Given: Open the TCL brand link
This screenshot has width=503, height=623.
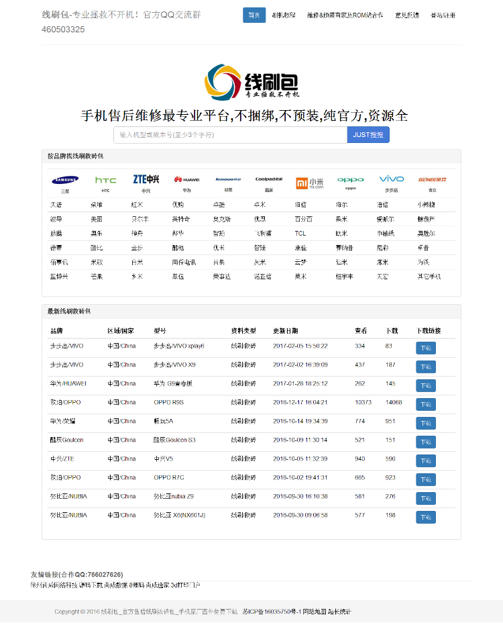Looking at the screenshot, I should pos(300,233).
